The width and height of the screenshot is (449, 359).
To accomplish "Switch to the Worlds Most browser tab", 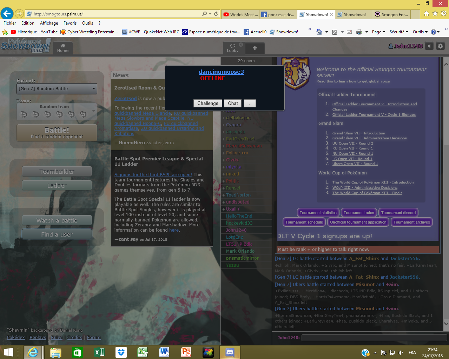I will pos(240,14).
